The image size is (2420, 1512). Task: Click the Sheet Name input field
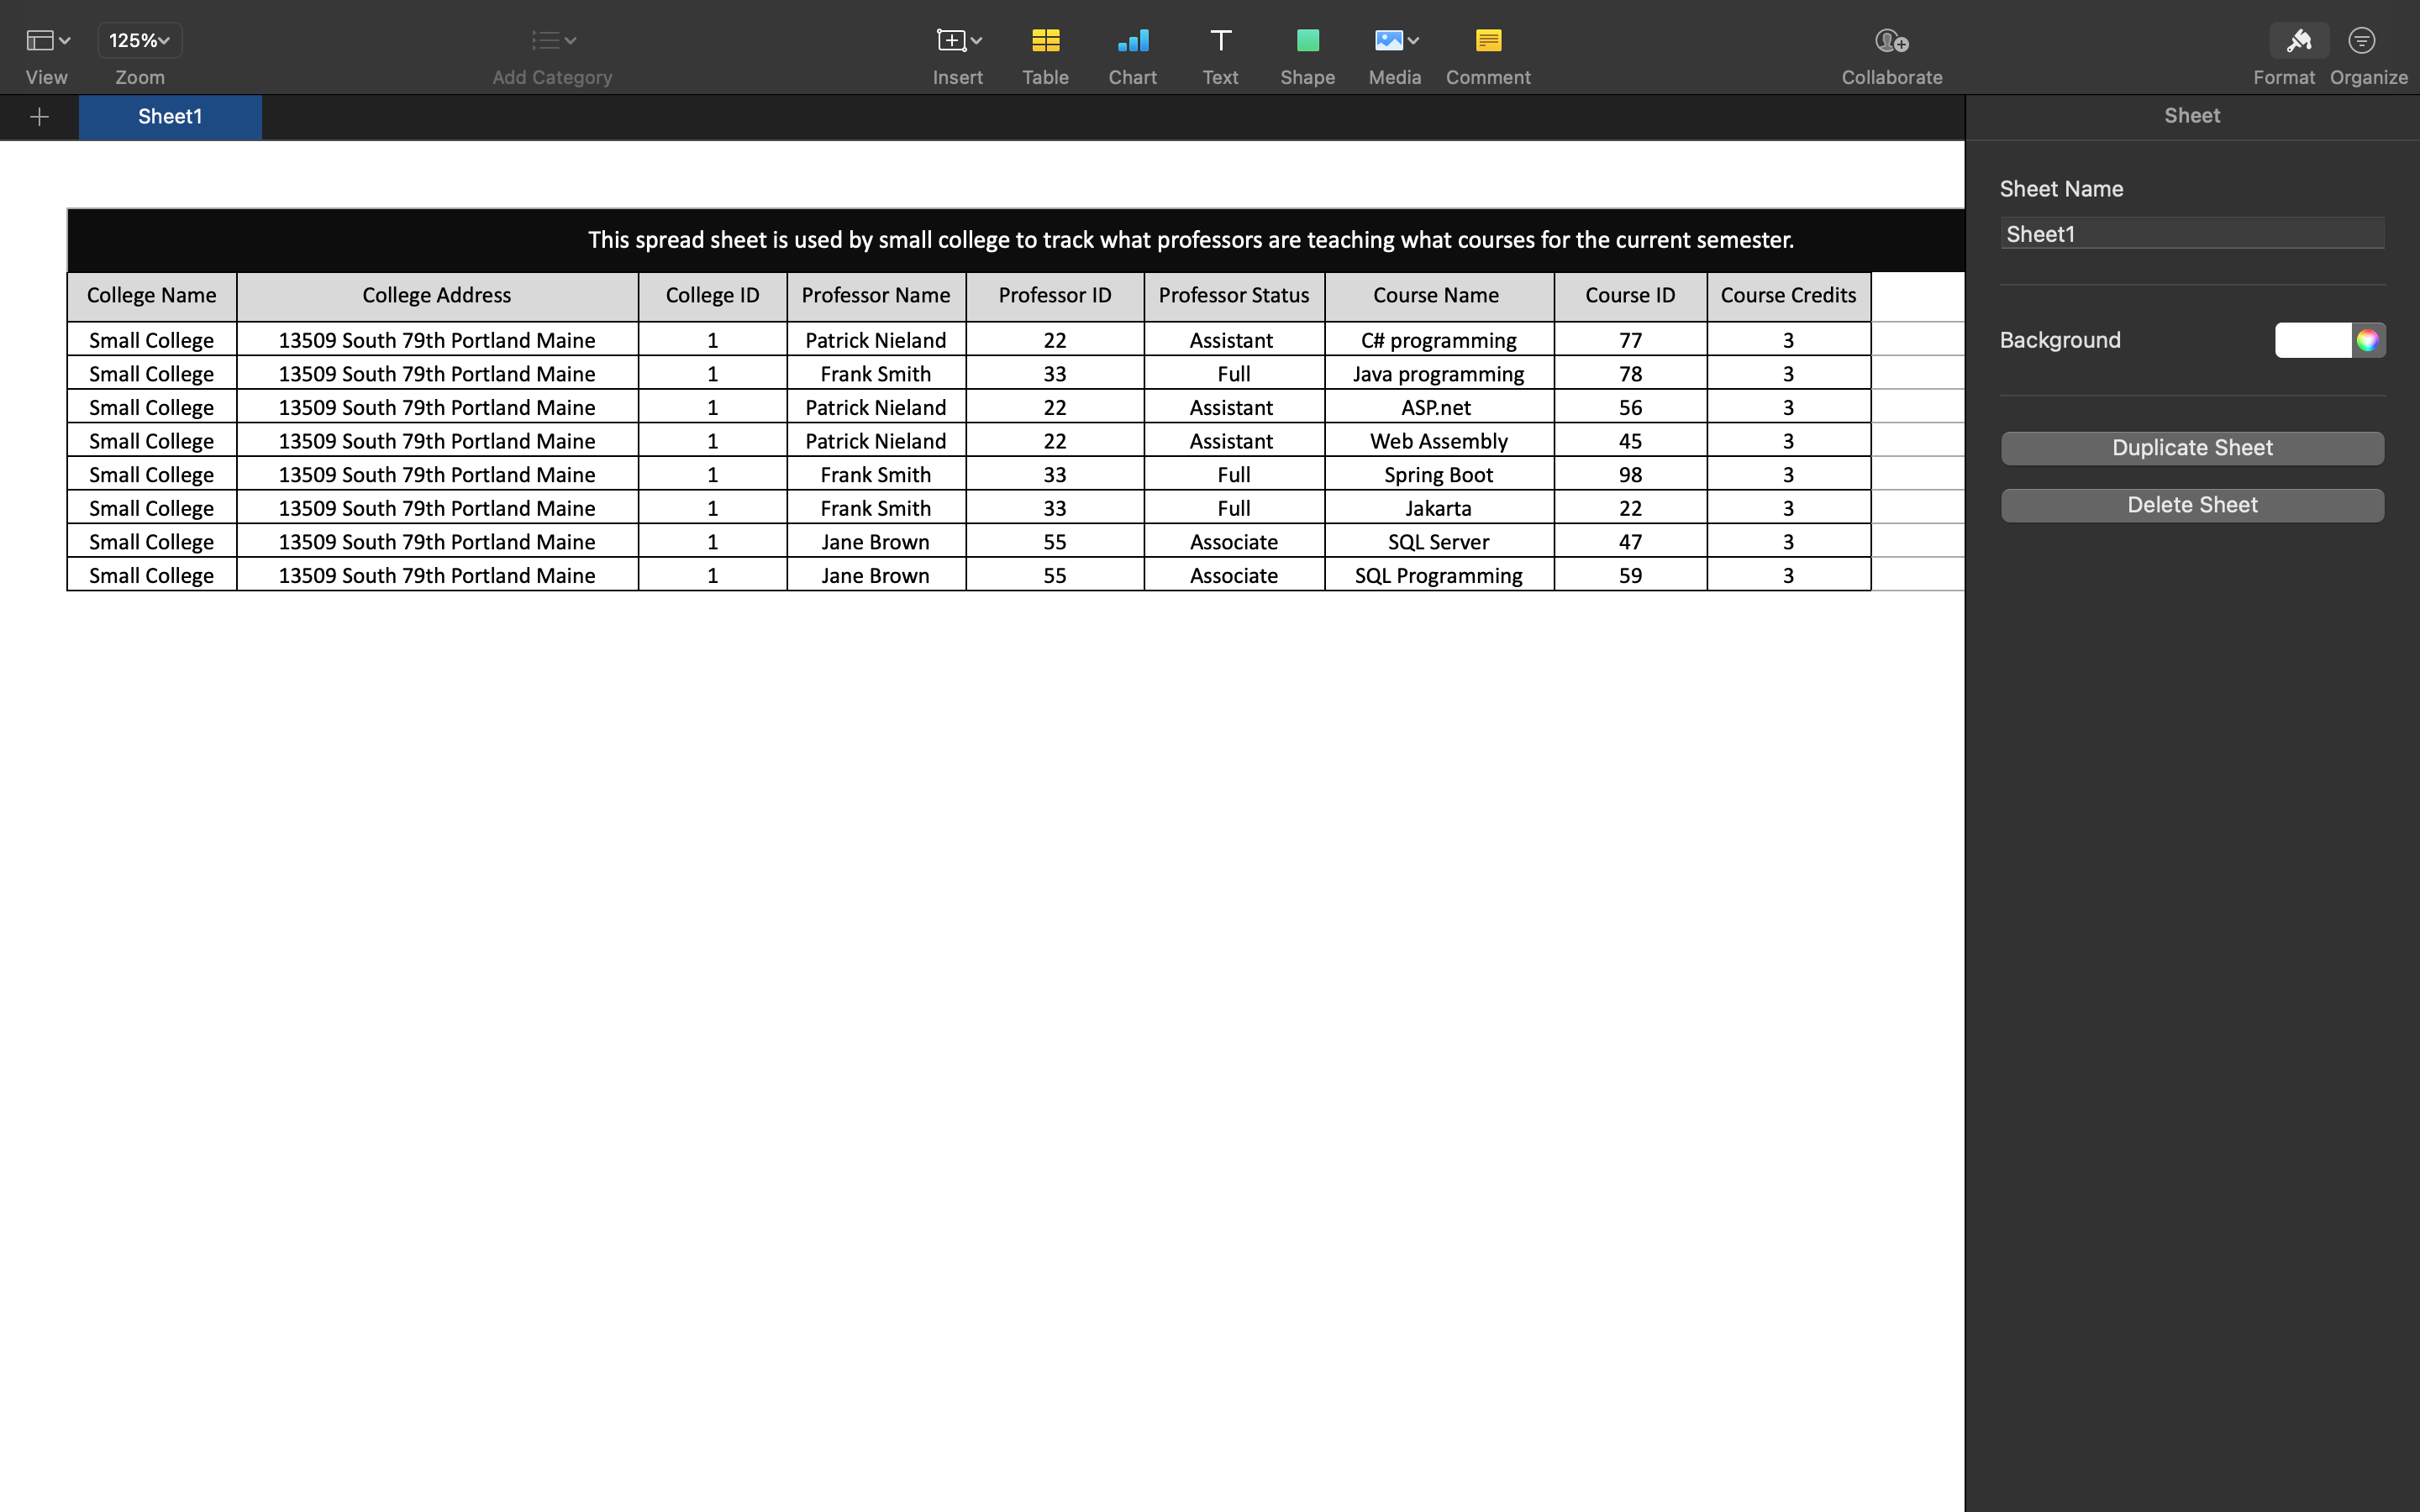2193,232
